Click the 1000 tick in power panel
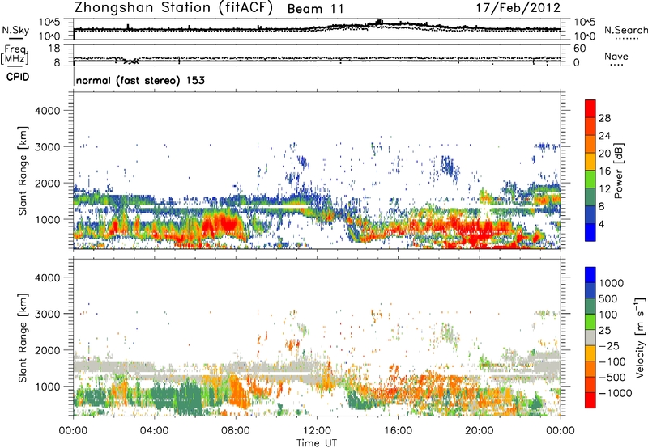Image resolution: width=648 pixels, height=448 pixels. (47, 219)
